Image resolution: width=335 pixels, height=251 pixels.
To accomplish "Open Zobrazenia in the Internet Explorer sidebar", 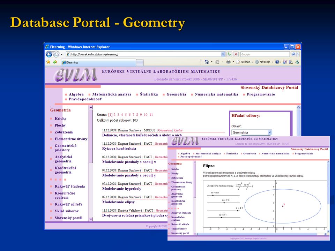I will coord(64,132).
